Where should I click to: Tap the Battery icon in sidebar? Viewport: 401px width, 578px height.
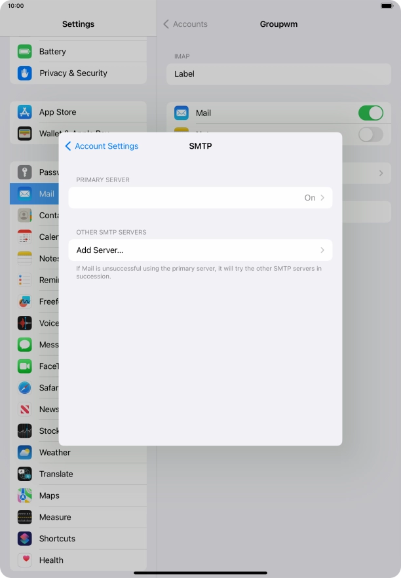[x=25, y=52]
